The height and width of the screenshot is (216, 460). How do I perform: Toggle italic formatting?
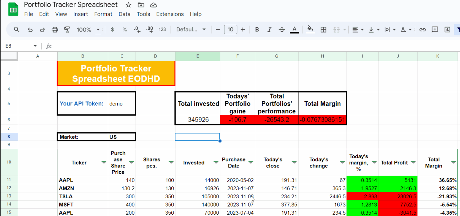point(269,29)
